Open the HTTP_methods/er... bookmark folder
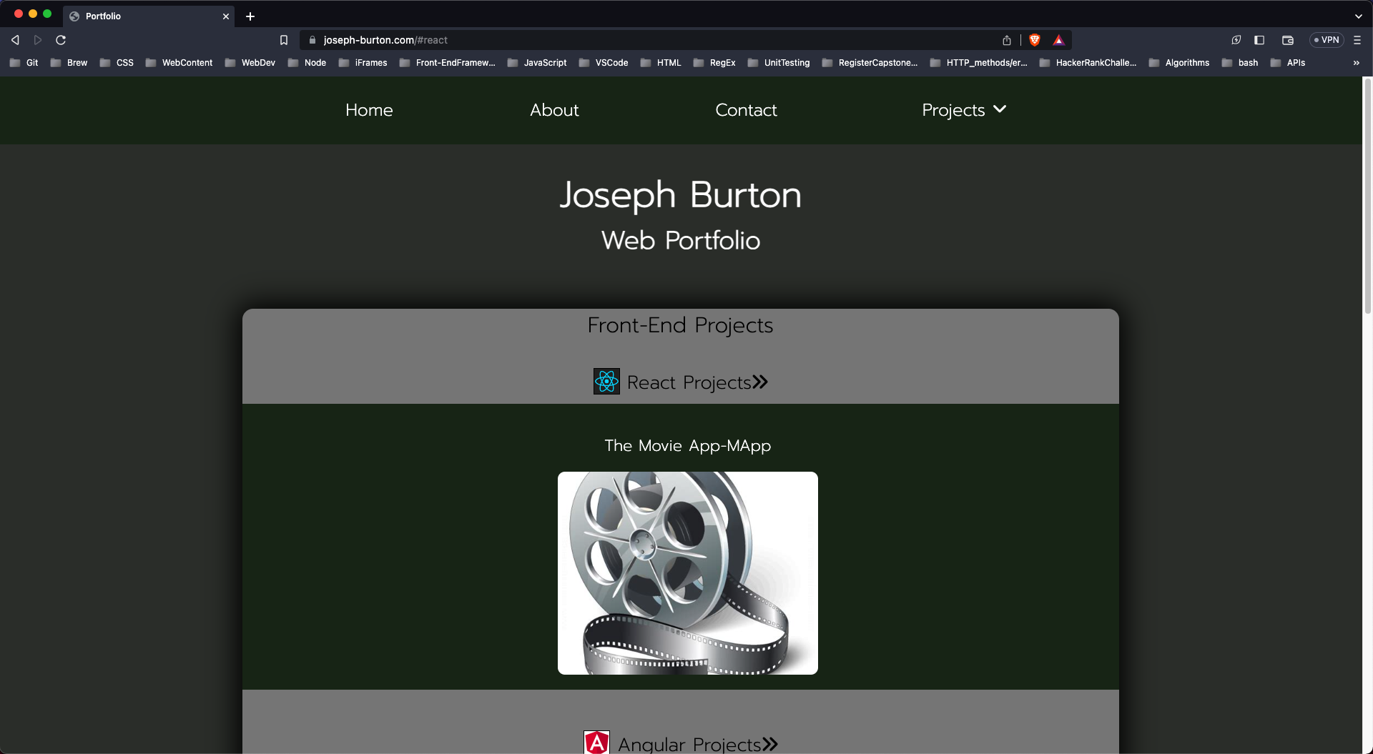This screenshot has width=1373, height=754. 979,63
